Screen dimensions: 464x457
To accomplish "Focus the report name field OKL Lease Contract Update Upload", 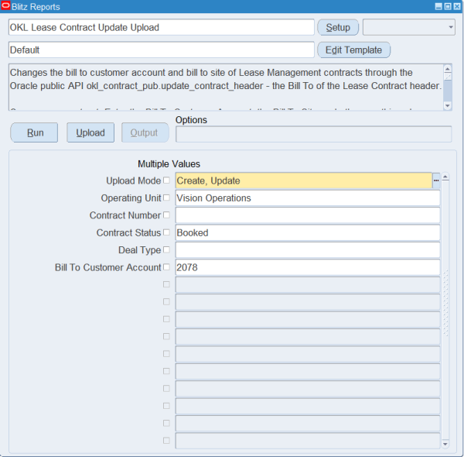I will coord(162,27).
